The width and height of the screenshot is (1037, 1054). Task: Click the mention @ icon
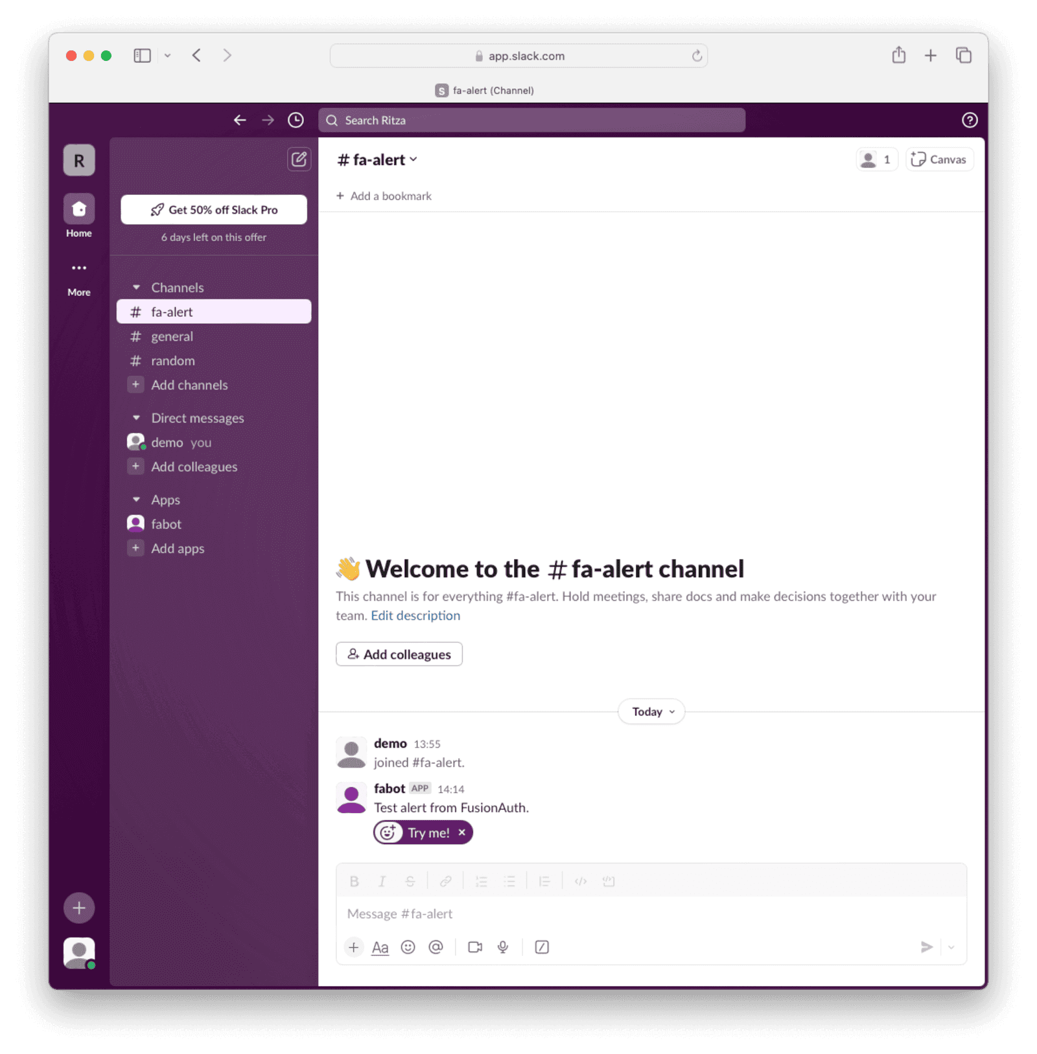point(436,947)
